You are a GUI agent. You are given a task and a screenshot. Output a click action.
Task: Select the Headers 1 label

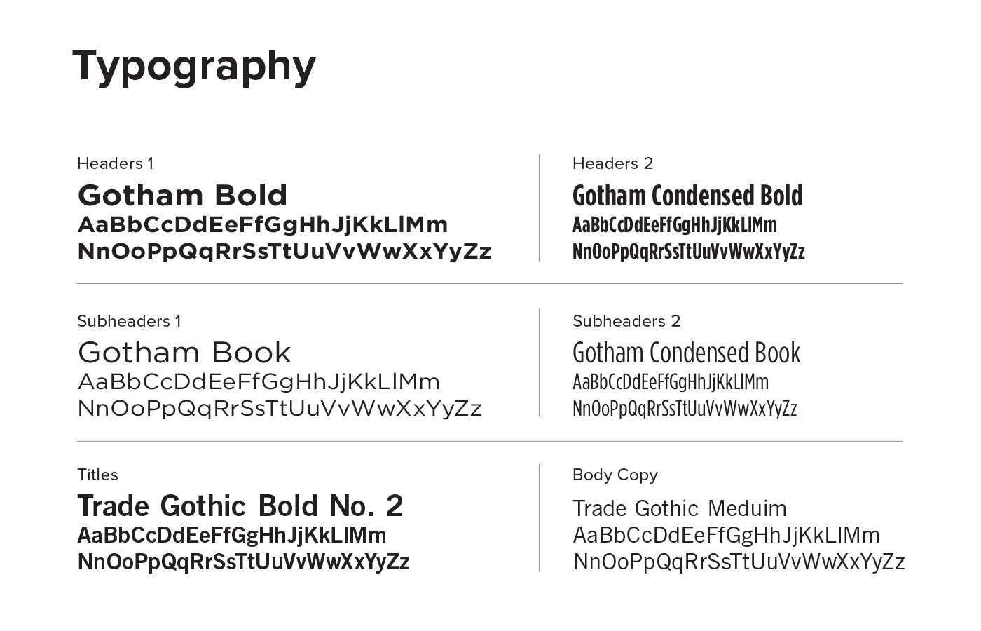tap(116, 163)
